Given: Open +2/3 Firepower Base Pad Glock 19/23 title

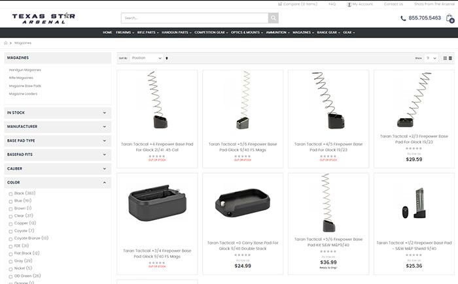Looking at the screenshot, I should 414,139.
